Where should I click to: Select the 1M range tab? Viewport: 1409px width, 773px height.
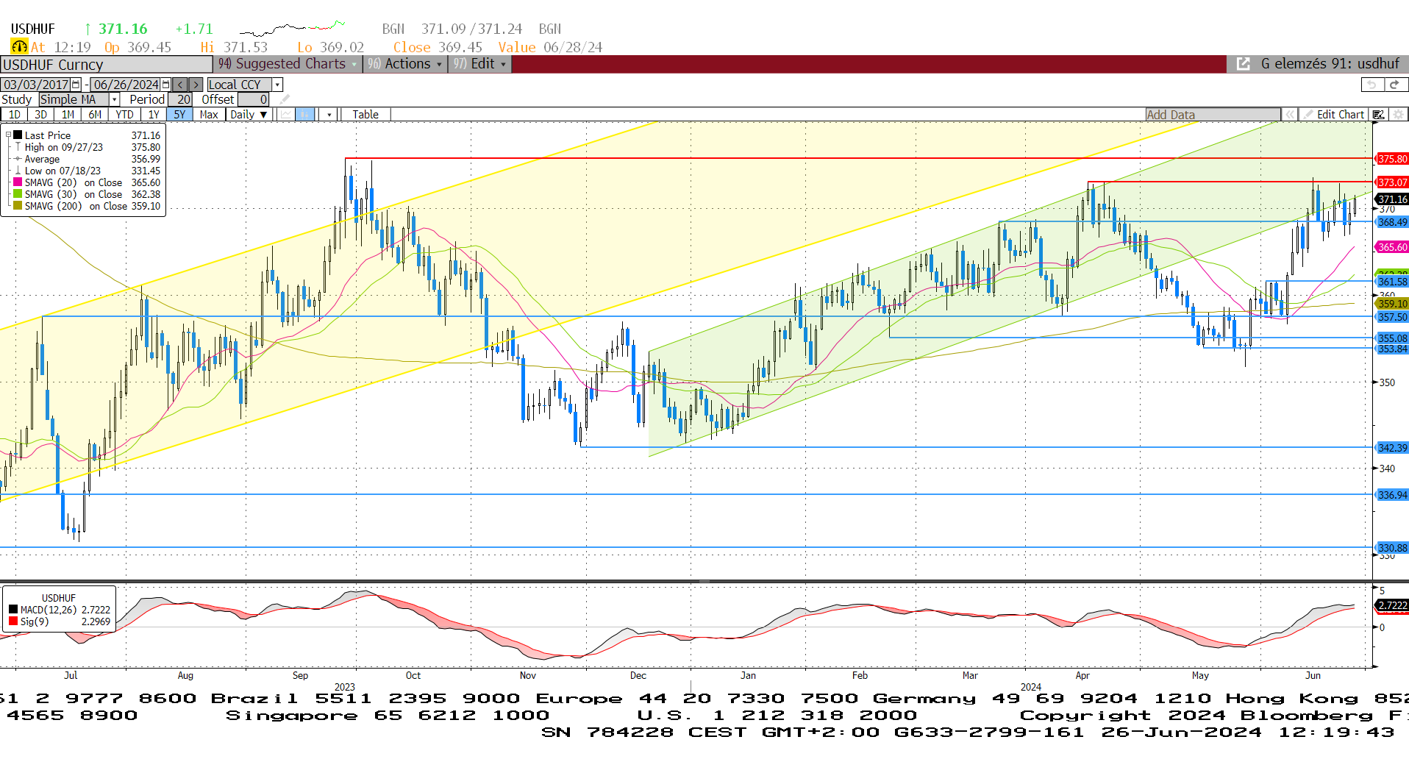68,114
